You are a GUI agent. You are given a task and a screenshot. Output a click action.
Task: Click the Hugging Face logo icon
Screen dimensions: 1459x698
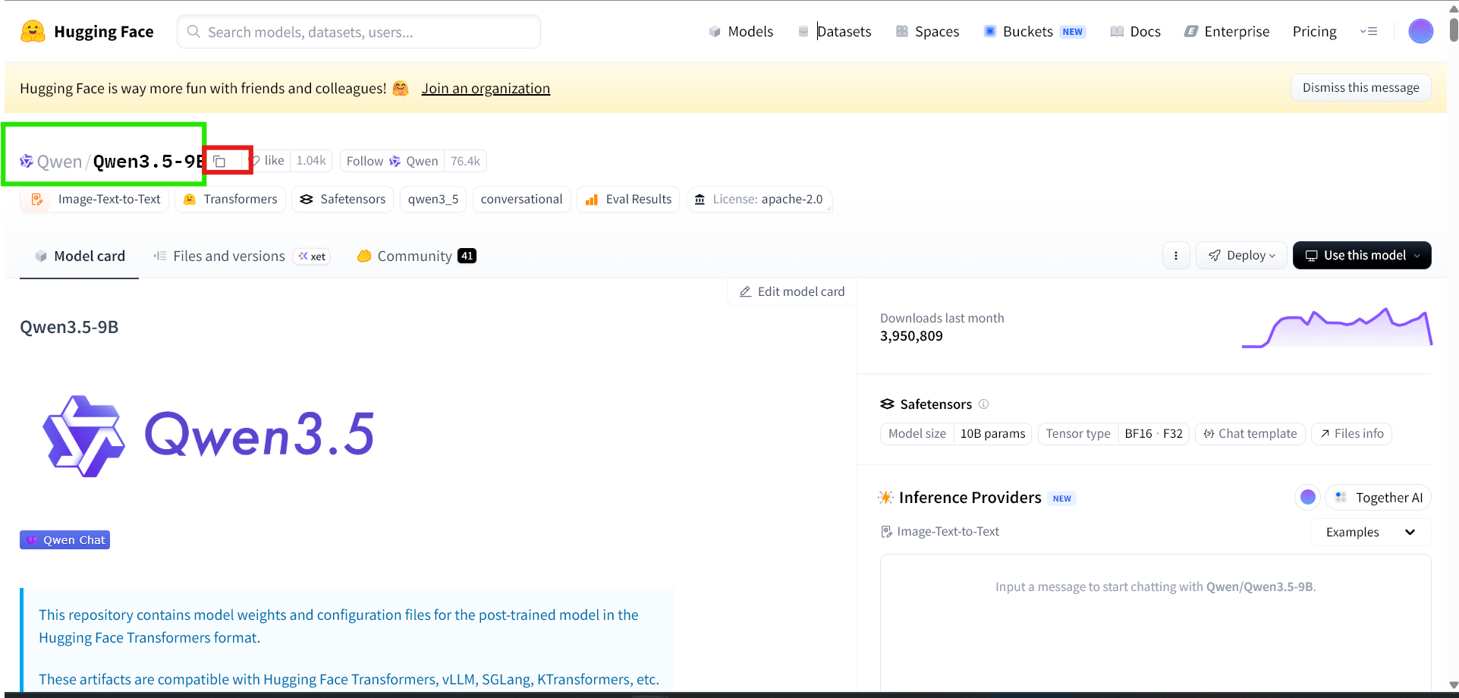click(x=33, y=31)
